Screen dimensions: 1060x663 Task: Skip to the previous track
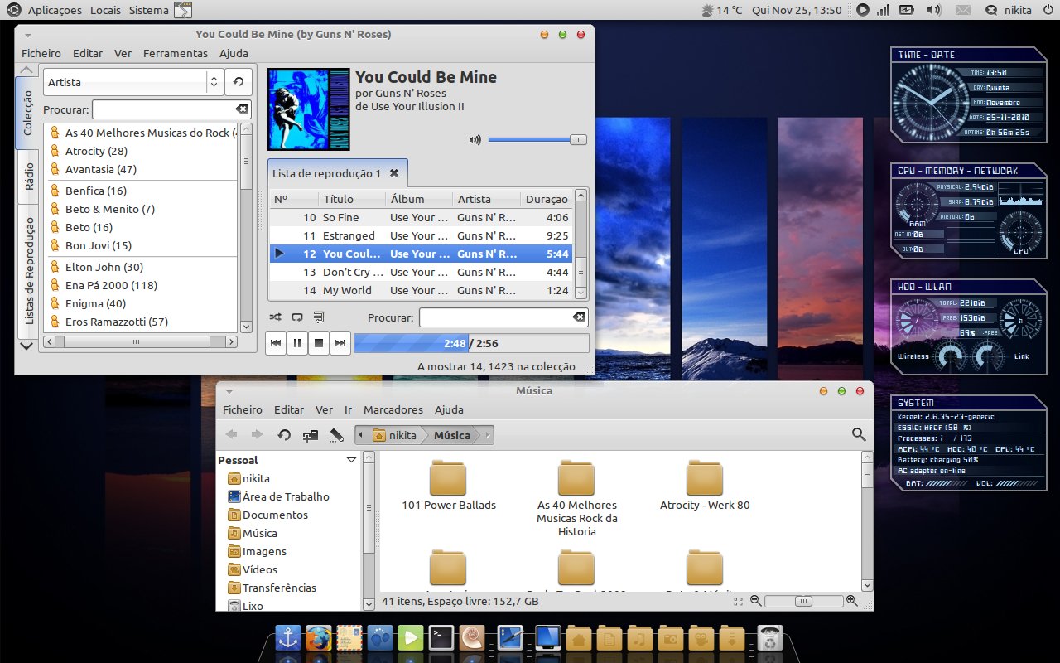[276, 343]
